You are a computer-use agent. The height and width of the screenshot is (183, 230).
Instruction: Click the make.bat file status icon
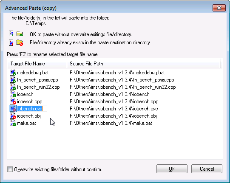[x=13, y=123]
